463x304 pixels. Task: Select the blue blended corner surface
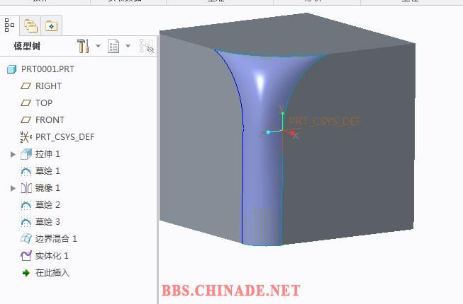(262, 147)
